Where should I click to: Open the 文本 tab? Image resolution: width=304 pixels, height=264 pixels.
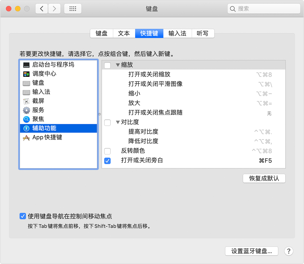[124, 33]
